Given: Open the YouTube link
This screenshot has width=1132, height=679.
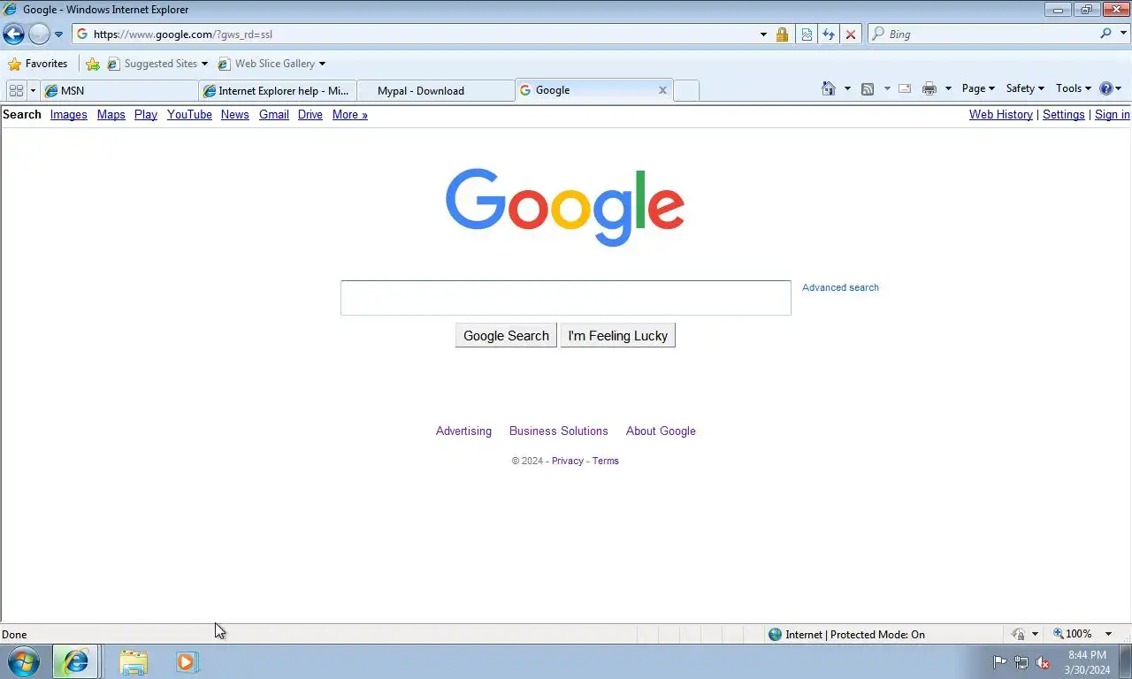Looking at the screenshot, I should (189, 115).
